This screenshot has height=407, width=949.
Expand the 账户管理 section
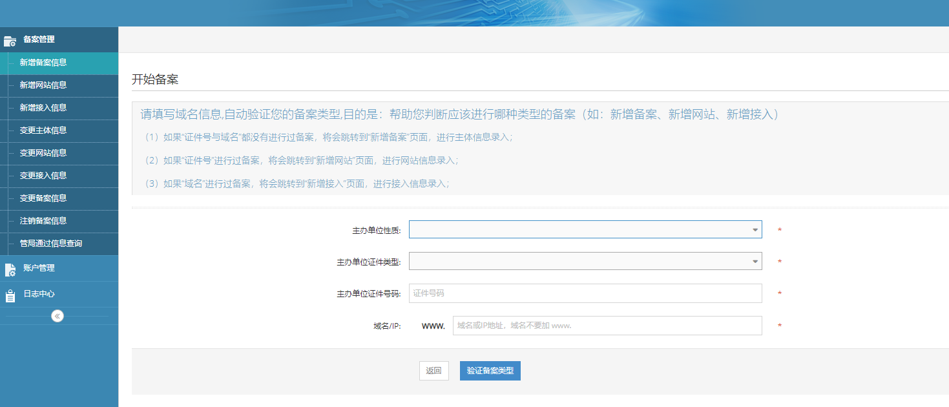tap(59, 268)
